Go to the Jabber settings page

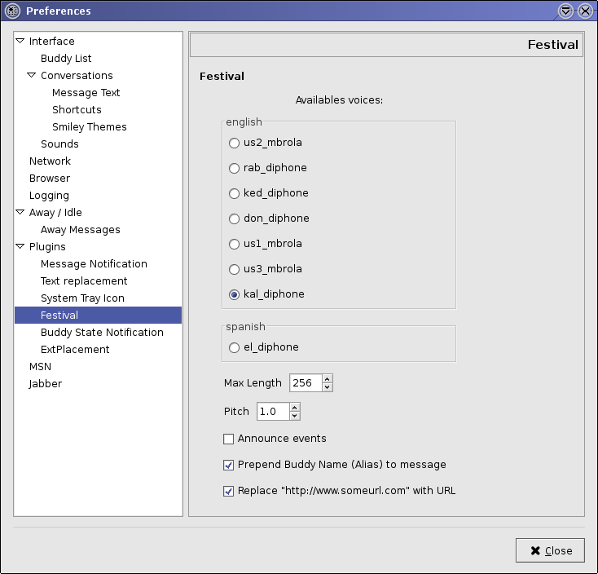click(45, 383)
